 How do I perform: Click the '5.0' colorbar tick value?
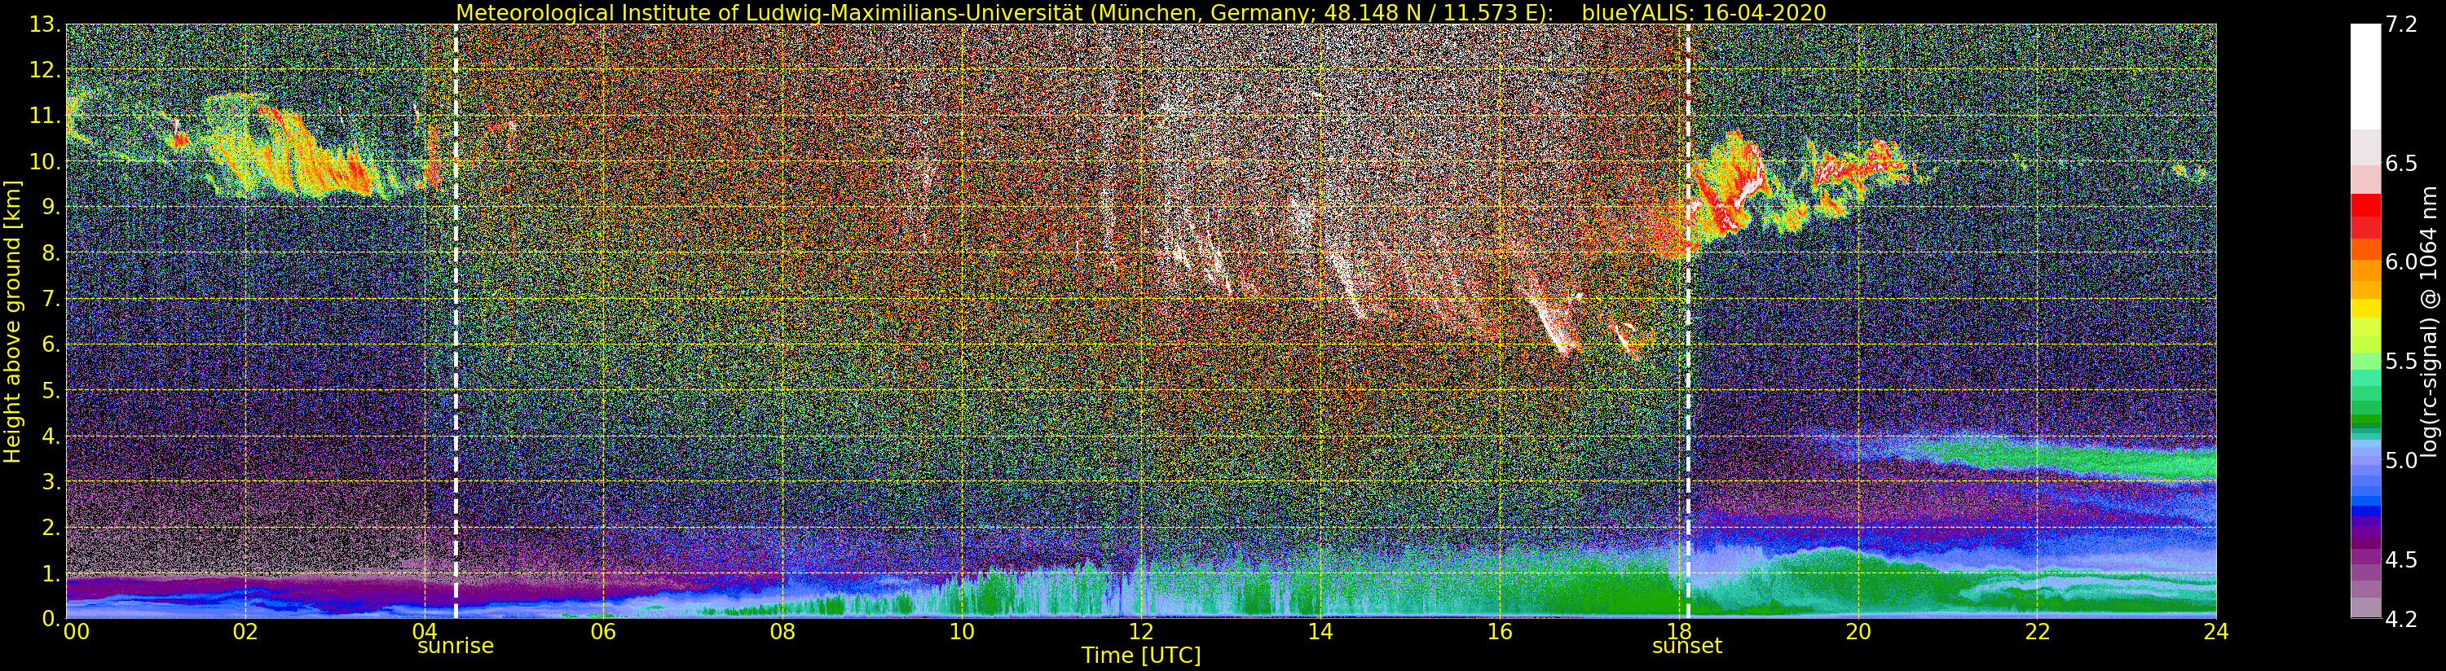(2401, 460)
